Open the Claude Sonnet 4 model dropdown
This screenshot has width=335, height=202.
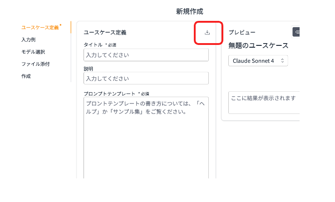pyautogui.click(x=258, y=61)
